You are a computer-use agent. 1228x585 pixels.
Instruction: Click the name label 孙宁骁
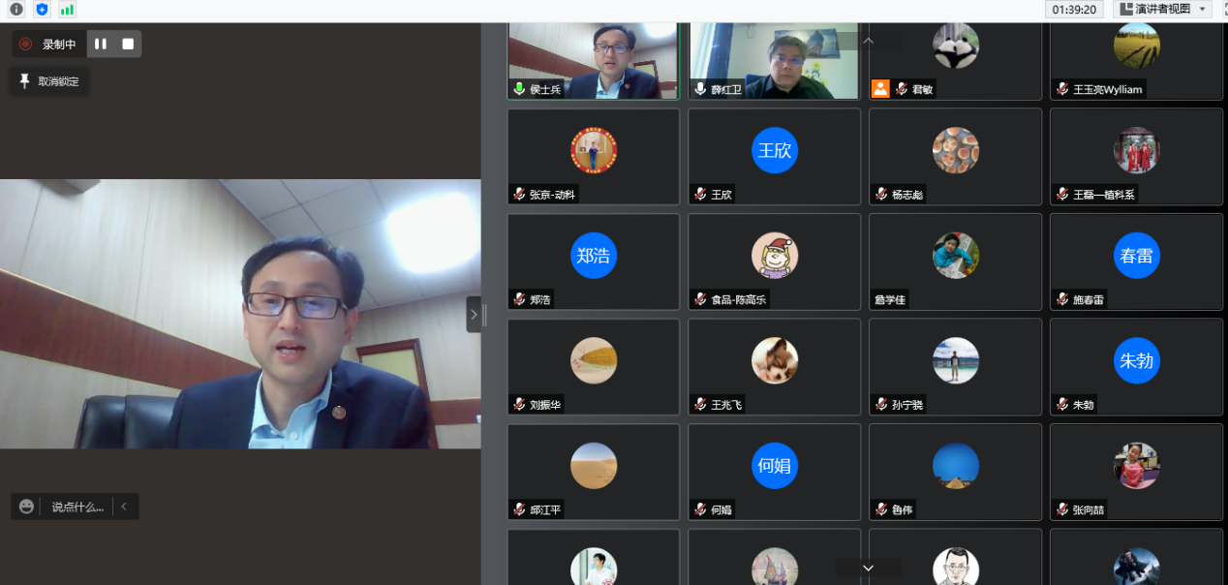click(x=907, y=405)
